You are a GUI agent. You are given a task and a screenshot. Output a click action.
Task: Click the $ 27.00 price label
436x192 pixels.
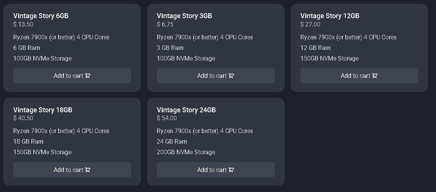click(310, 25)
